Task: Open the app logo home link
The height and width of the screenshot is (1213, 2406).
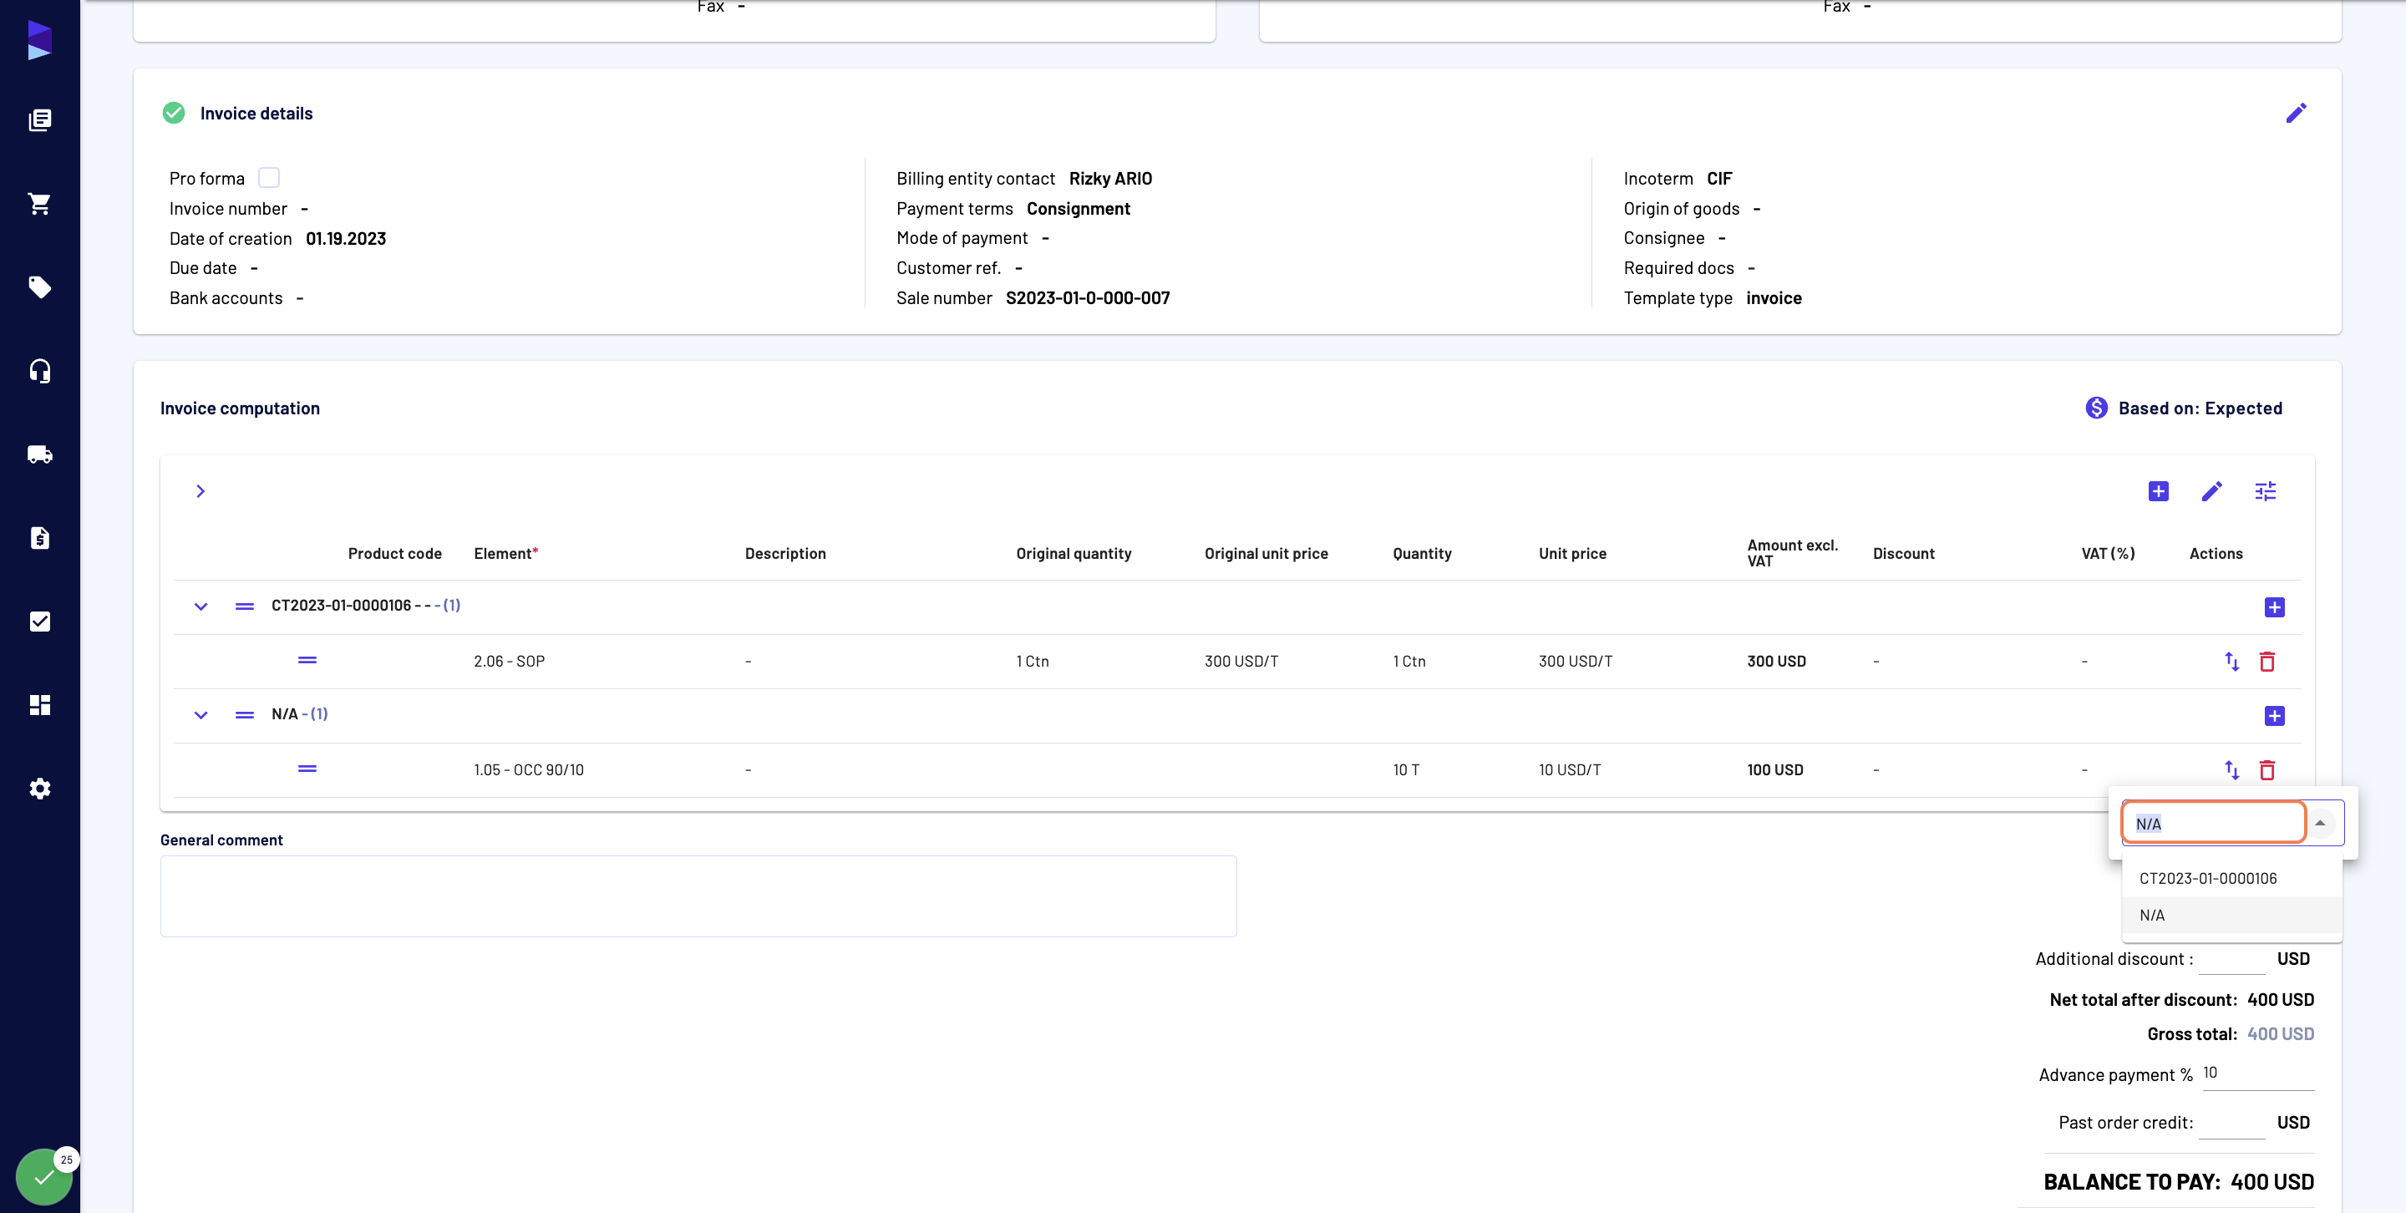Action: click(39, 40)
